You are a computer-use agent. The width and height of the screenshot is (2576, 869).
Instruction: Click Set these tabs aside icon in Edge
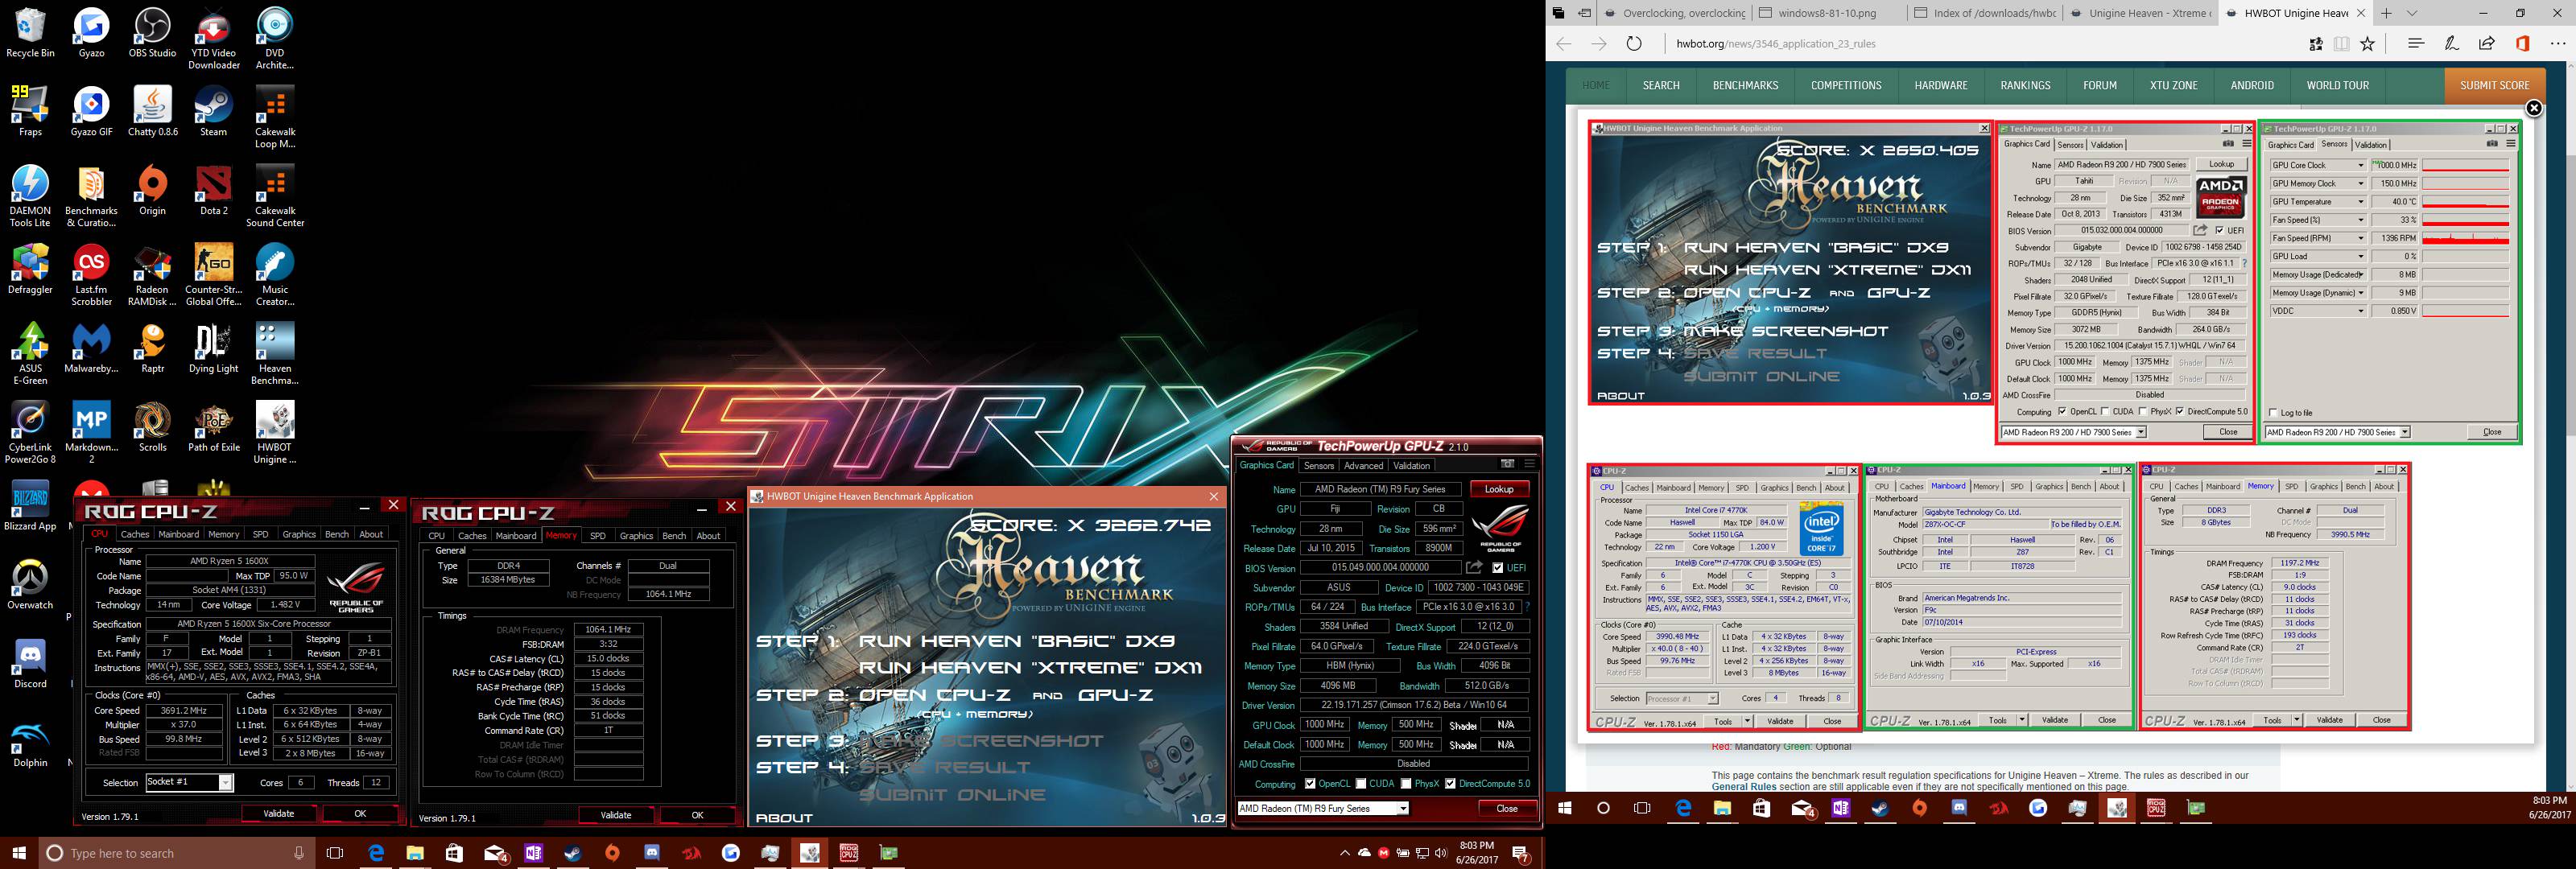(1584, 13)
